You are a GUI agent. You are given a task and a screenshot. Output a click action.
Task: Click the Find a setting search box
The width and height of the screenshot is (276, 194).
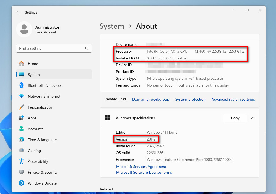coord(54,48)
